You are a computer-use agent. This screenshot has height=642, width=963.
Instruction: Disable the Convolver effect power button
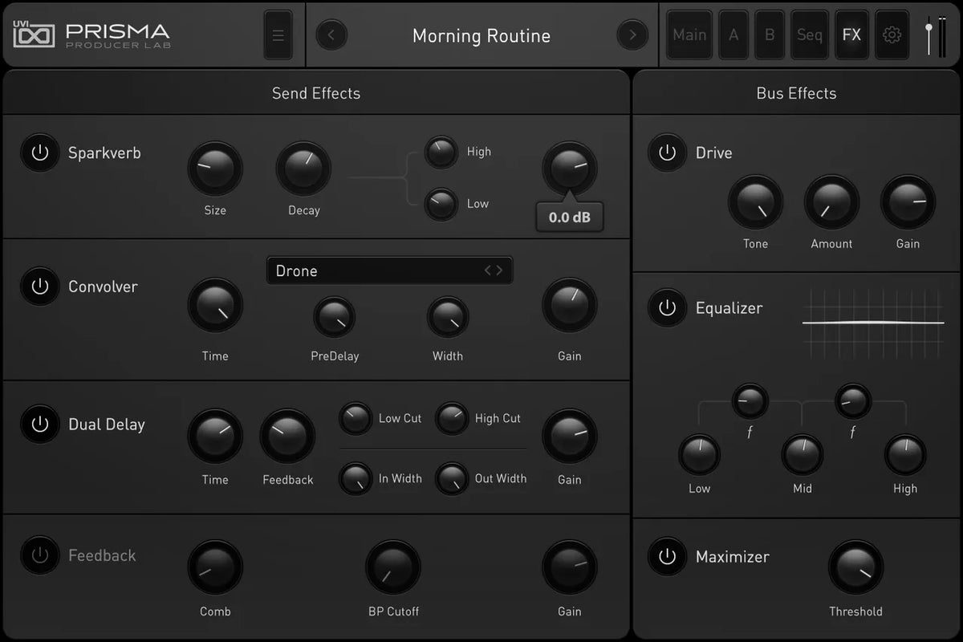(x=40, y=286)
